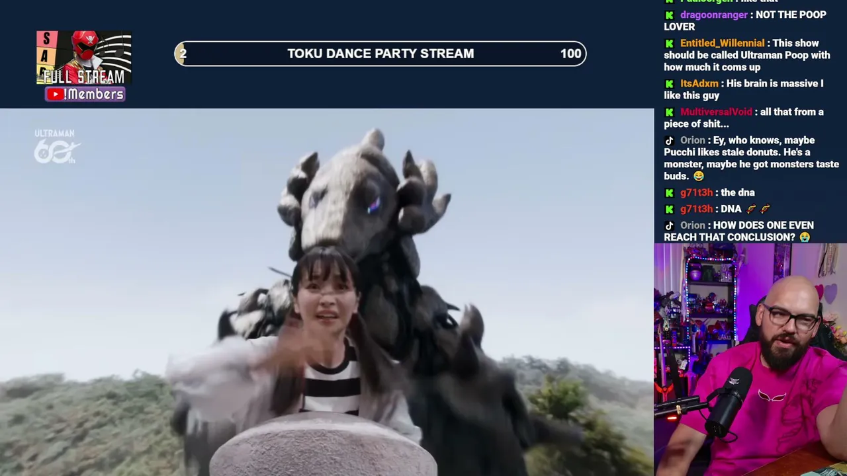Click the chat text 'His brain is massive'
This screenshot has width=847, height=476.
[x=773, y=83]
